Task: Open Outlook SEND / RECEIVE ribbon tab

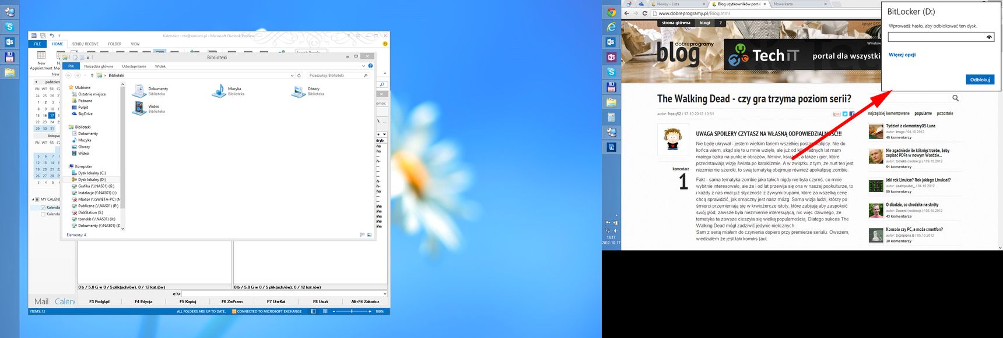Action: pyautogui.click(x=85, y=44)
